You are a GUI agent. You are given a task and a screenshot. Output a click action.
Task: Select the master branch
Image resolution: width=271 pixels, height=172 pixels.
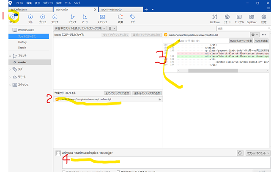(x=30, y=62)
